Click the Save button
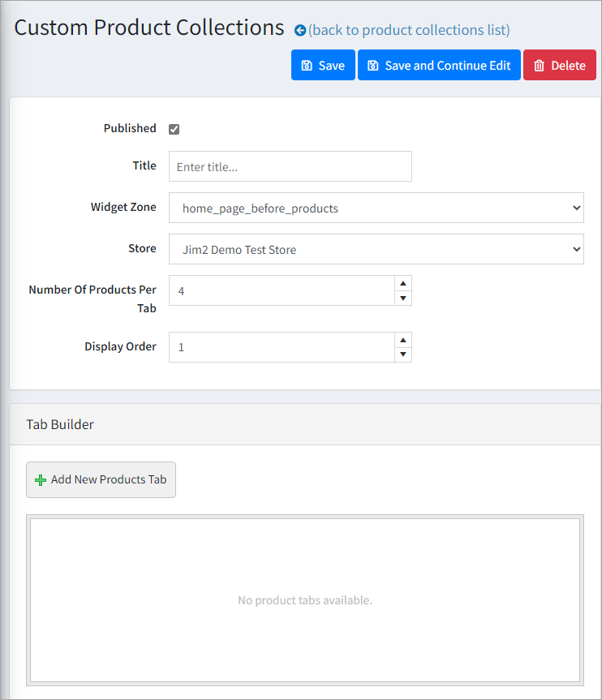 [x=323, y=66]
